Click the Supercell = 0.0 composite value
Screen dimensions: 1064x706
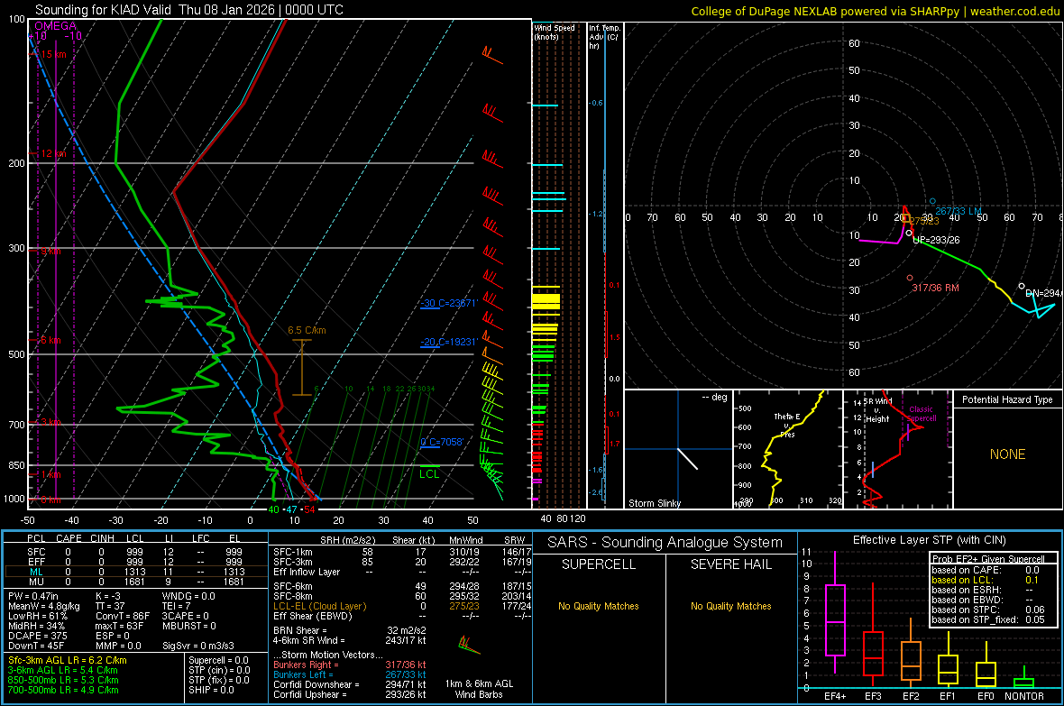(218, 660)
